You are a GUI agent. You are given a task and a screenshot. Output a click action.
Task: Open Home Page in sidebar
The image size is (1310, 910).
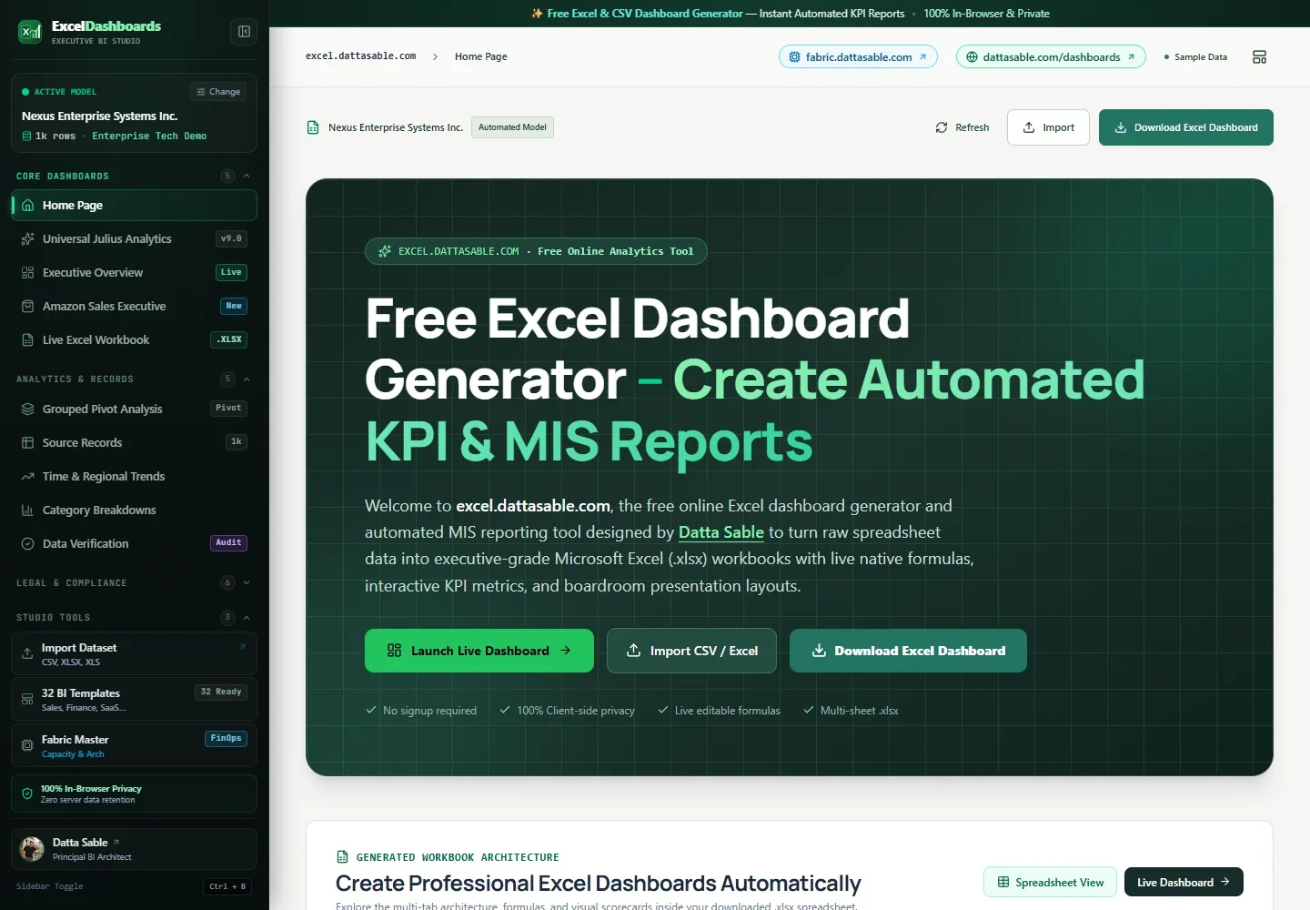coord(134,206)
